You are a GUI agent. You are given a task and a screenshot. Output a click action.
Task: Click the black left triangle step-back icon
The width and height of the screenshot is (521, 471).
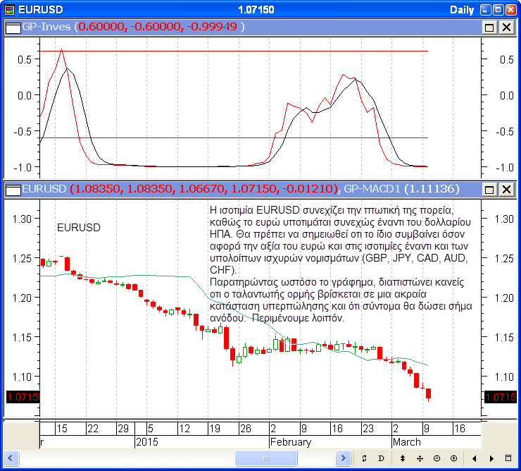tap(474, 459)
